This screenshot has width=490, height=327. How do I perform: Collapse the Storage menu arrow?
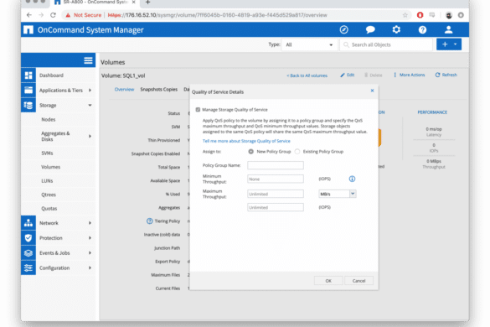(90, 105)
